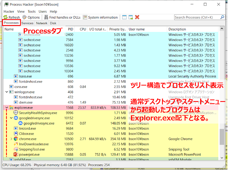The height and width of the screenshot is (170, 230).
Task: Click the explorer.exe folder icon
Action: pyautogui.click(x=11, y=108)
